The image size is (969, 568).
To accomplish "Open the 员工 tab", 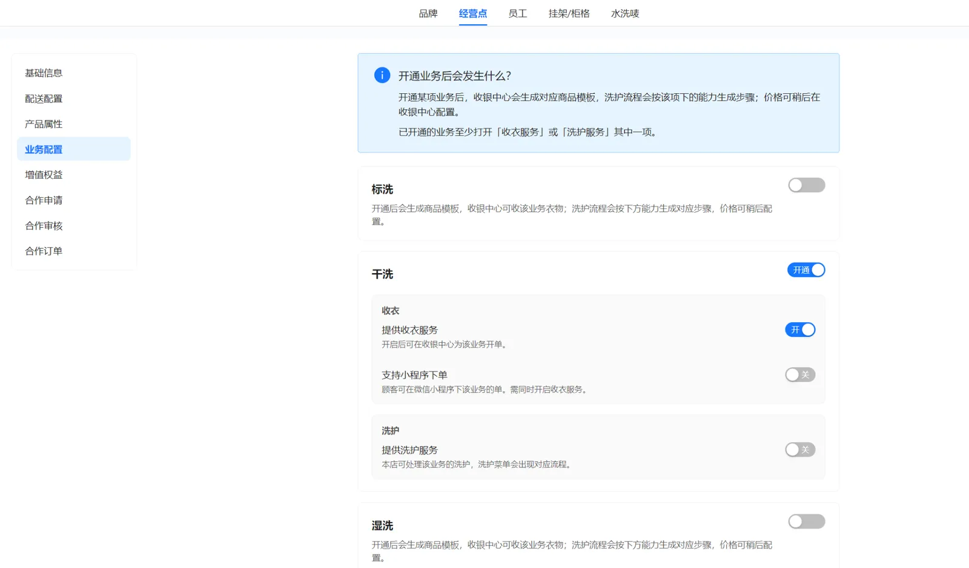I will (x=518, y=13).
